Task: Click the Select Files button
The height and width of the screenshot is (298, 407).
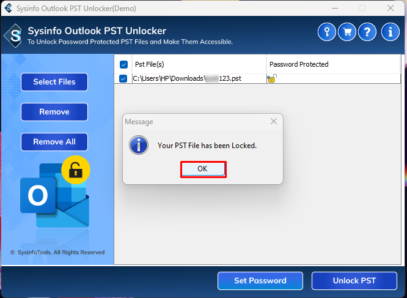Action: [54, 82]
